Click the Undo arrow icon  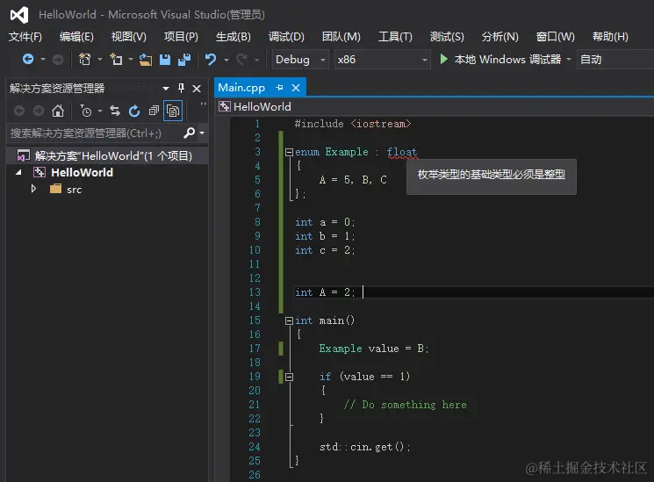point(211,60)
